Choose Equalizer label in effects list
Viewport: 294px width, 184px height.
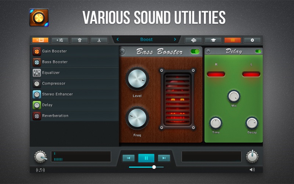[x=51, y=72]
